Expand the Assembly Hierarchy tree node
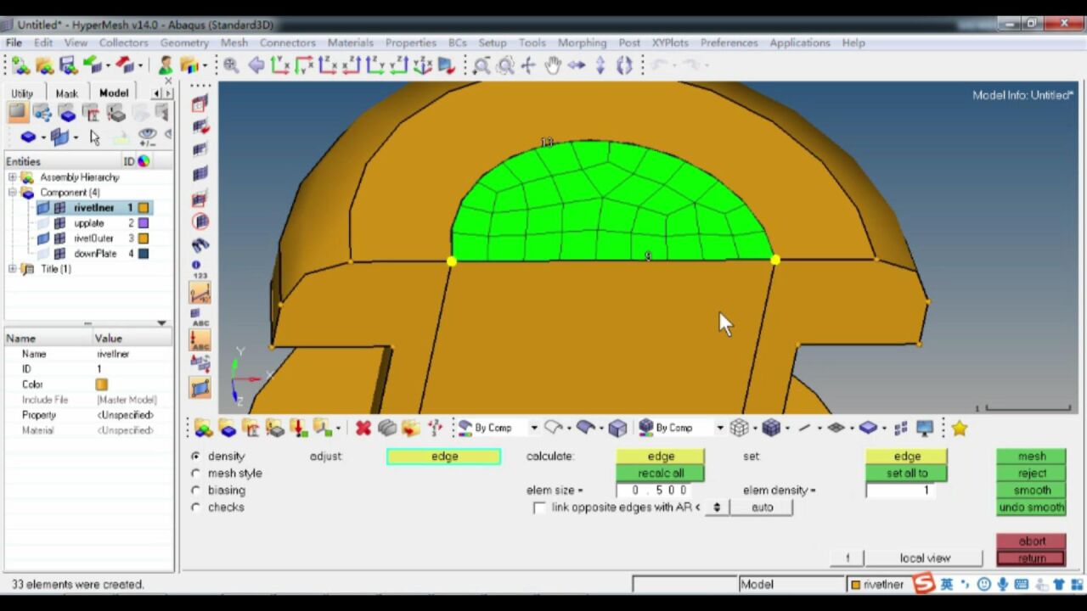 coord(12,177)
